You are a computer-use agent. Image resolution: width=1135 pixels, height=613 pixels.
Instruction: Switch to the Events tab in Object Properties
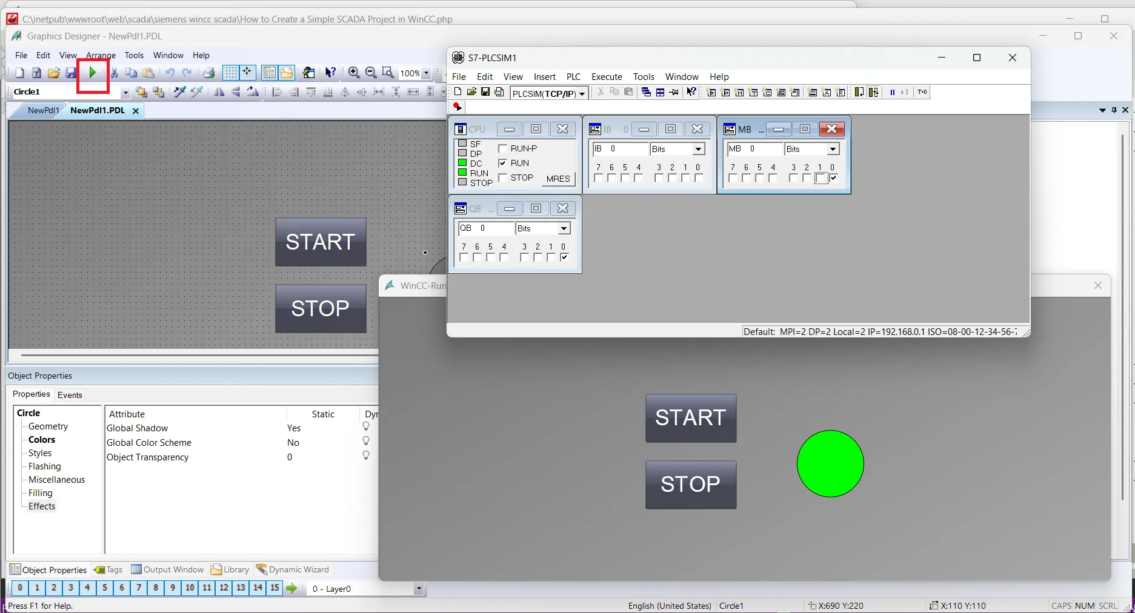[70, 394]
